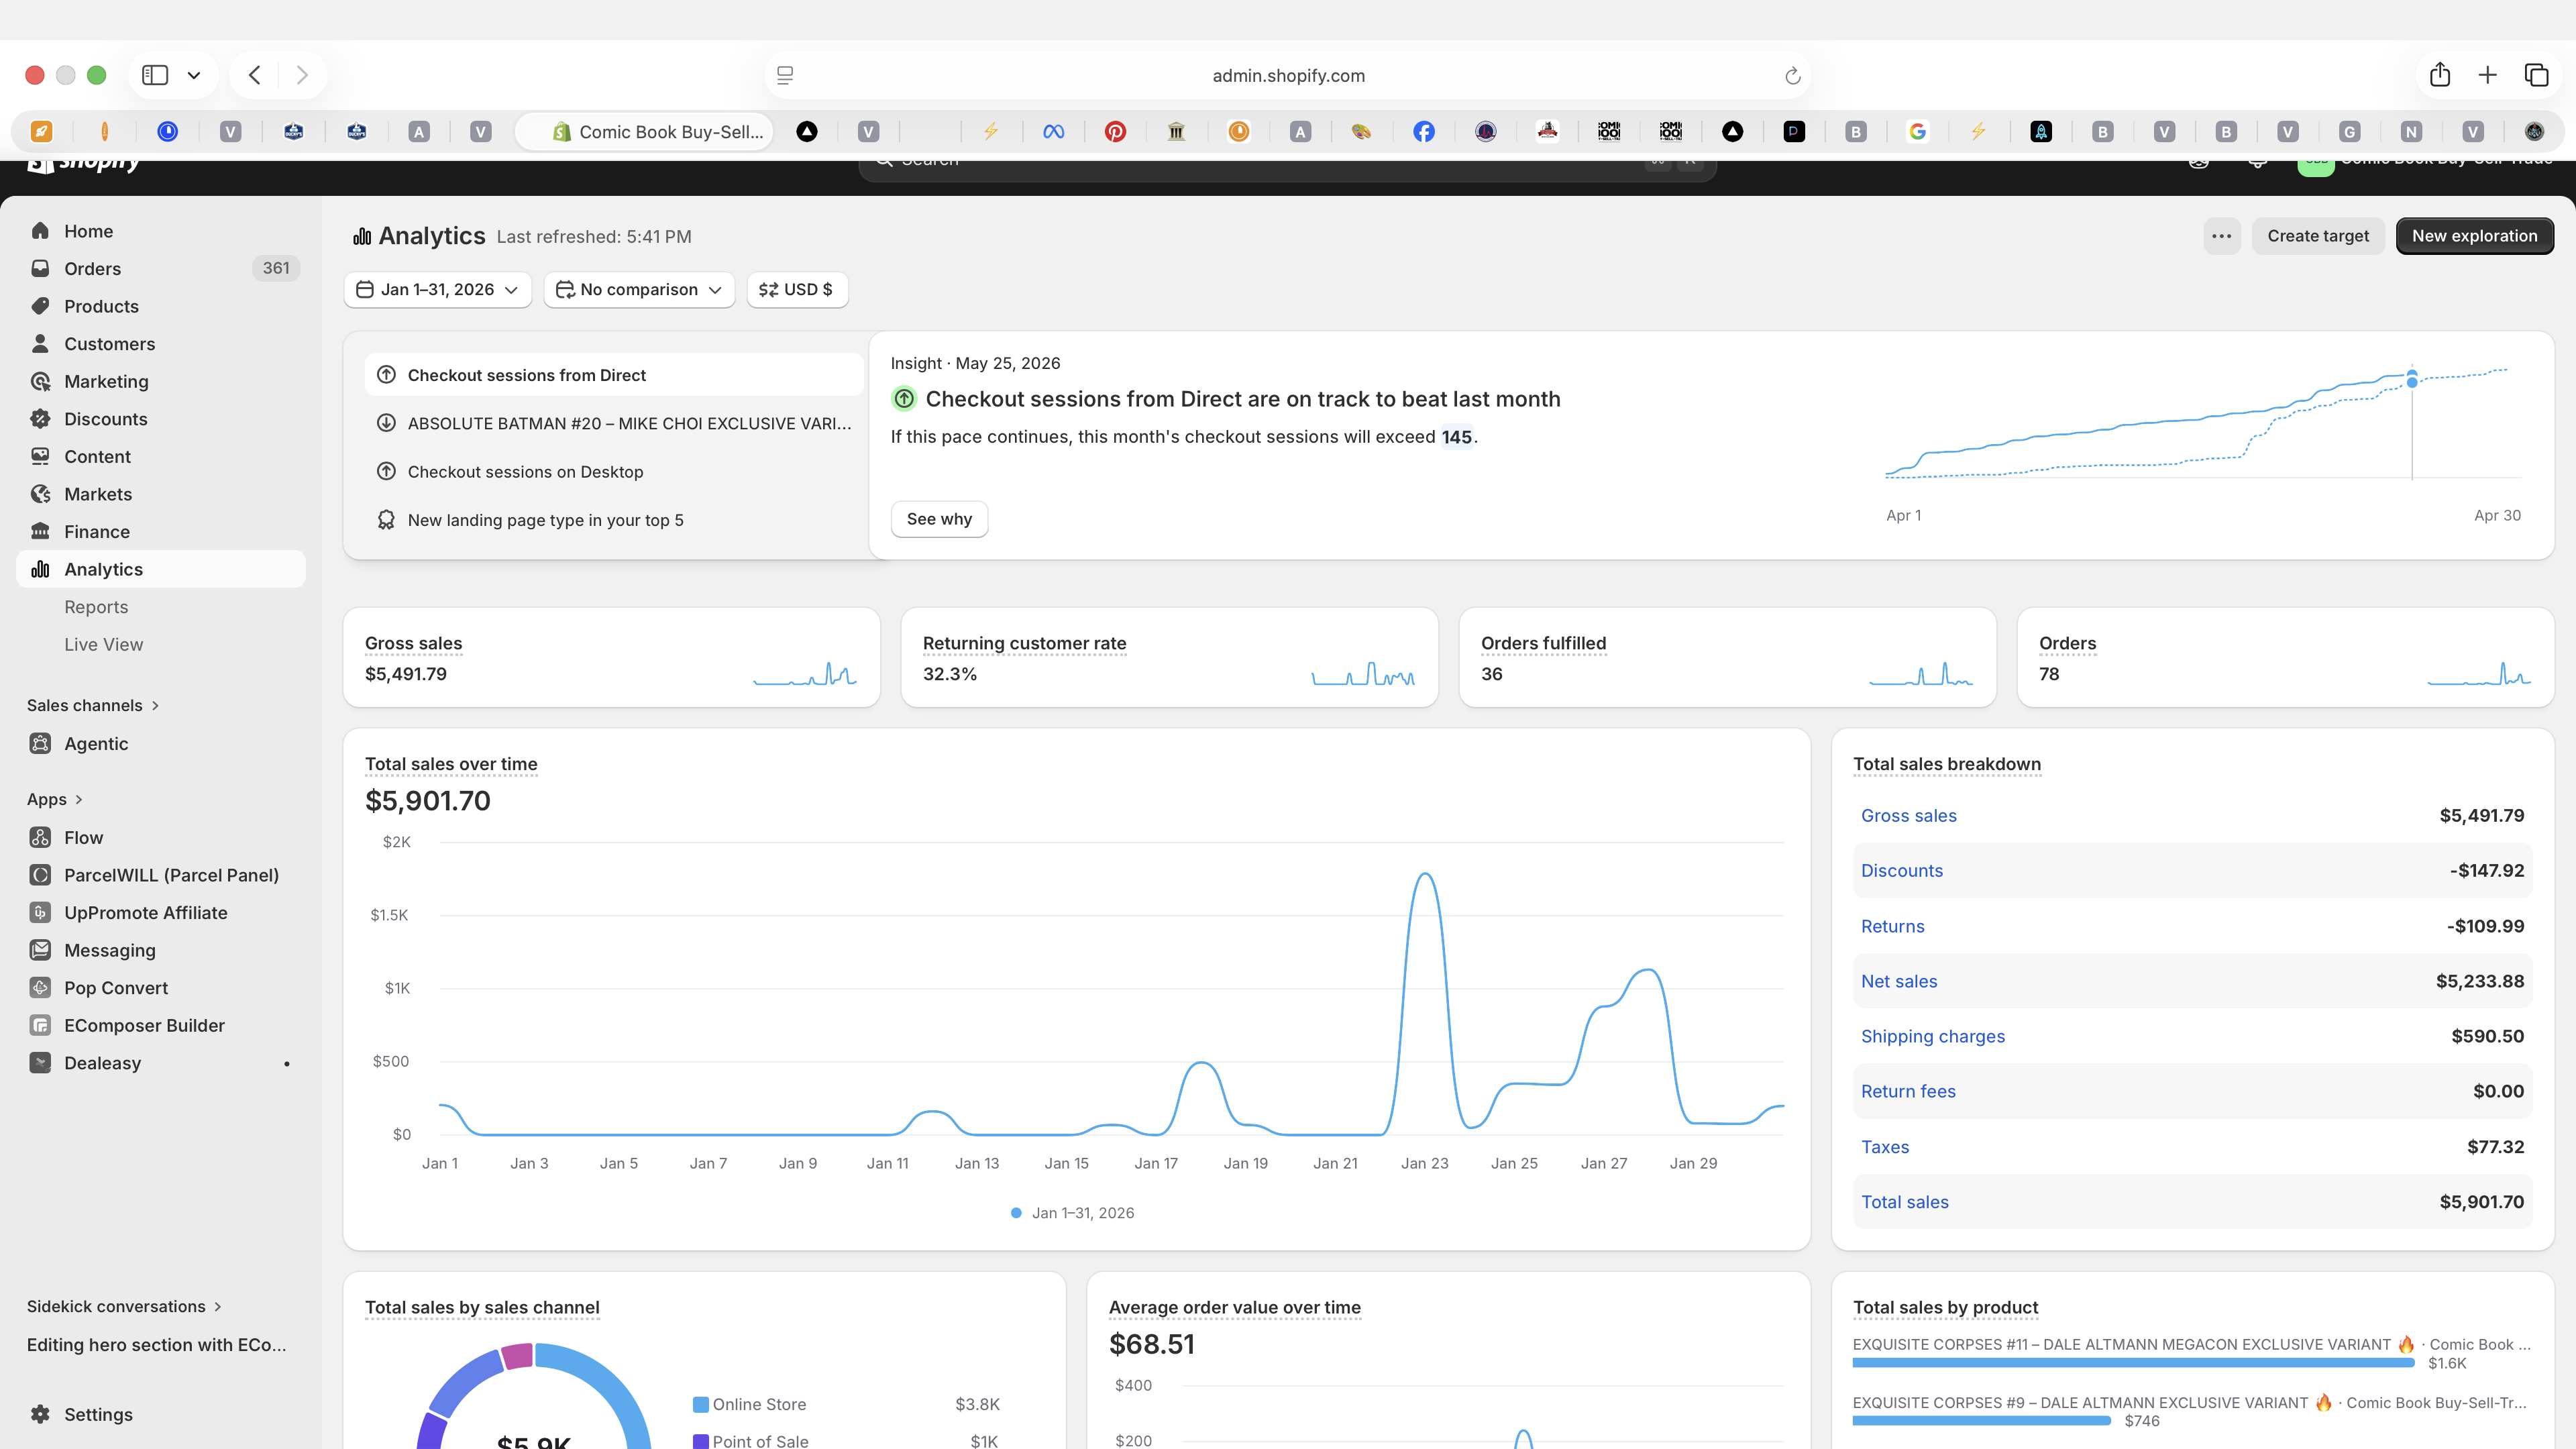
Task: Click the Online Store blue legend swatch
Action: [x=701, y=1404]
